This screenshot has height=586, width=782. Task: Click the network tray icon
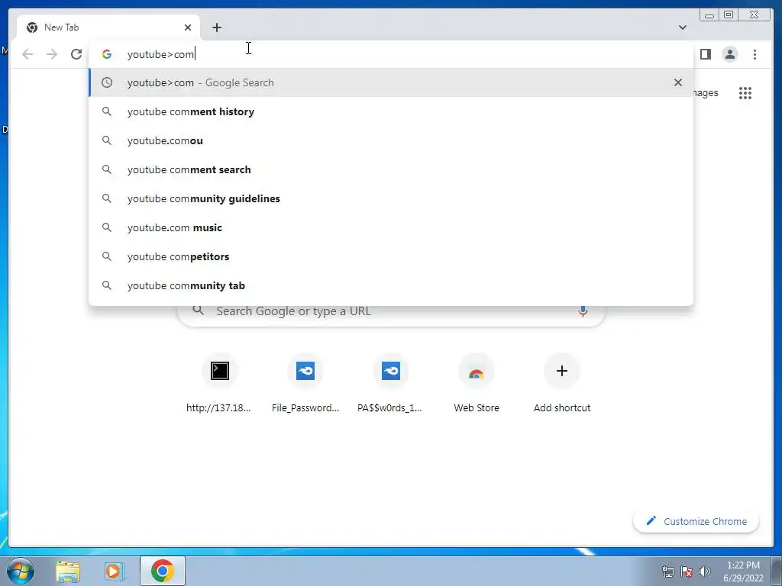[x=667, y=572]
